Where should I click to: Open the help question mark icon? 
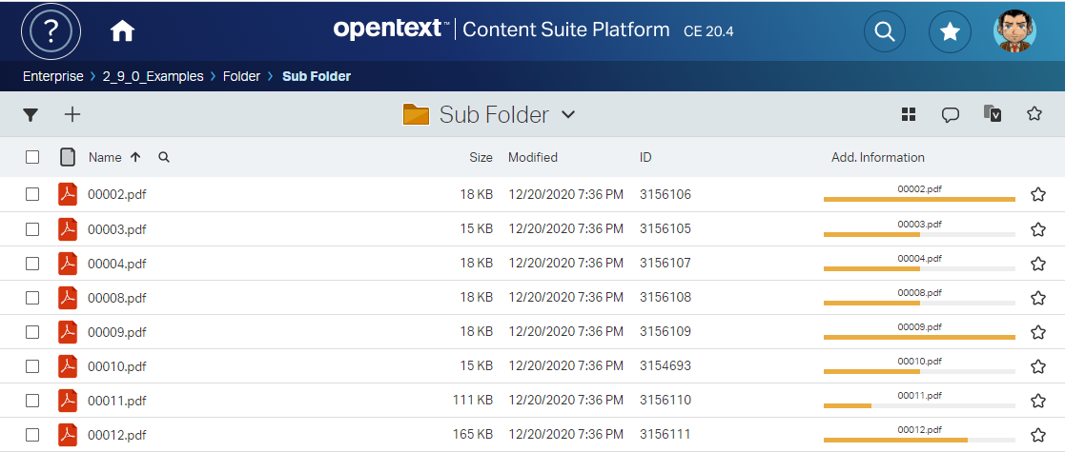click(x=51, y=31)
